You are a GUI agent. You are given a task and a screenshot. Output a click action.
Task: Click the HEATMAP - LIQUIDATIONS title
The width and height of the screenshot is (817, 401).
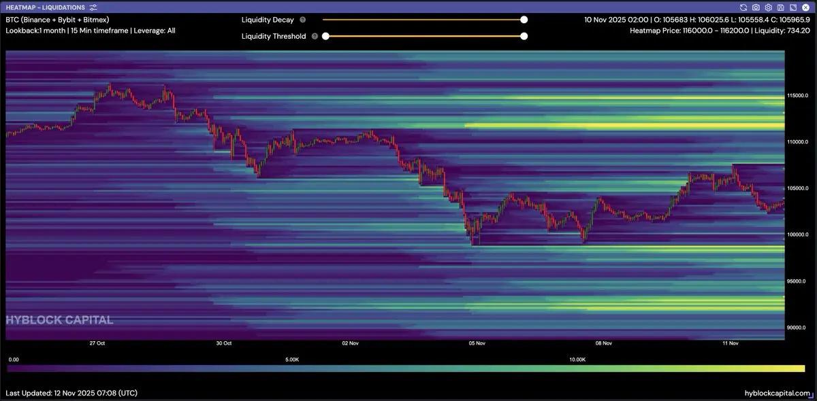pyautogui.click(x=46, y=7)
